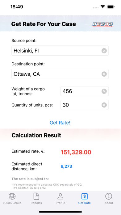Open the Reports document icon tab

click(x=36, y=199)
